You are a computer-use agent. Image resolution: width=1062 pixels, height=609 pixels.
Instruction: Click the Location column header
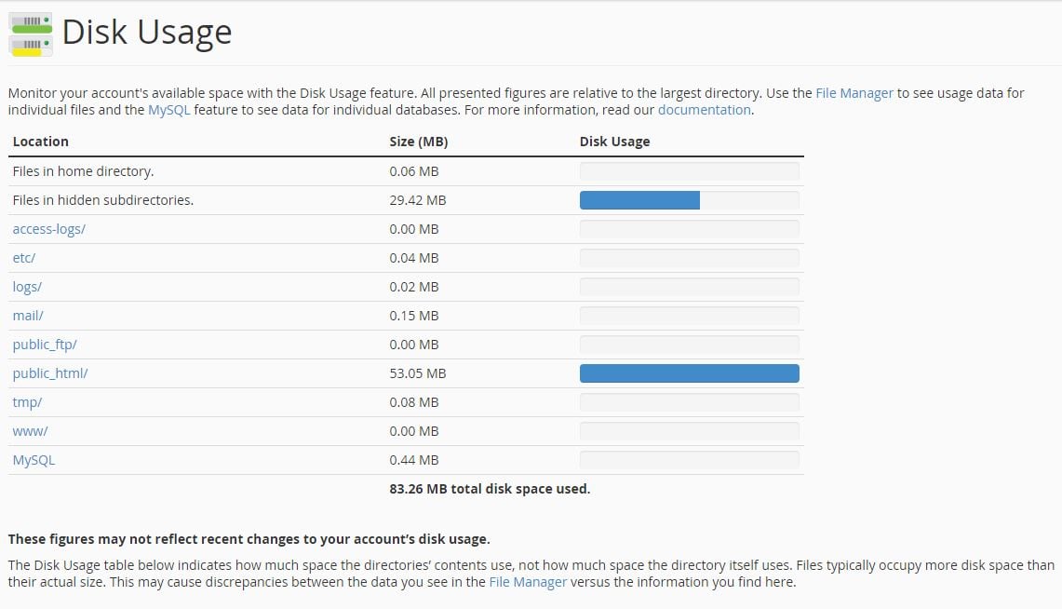tap(41, 142)
